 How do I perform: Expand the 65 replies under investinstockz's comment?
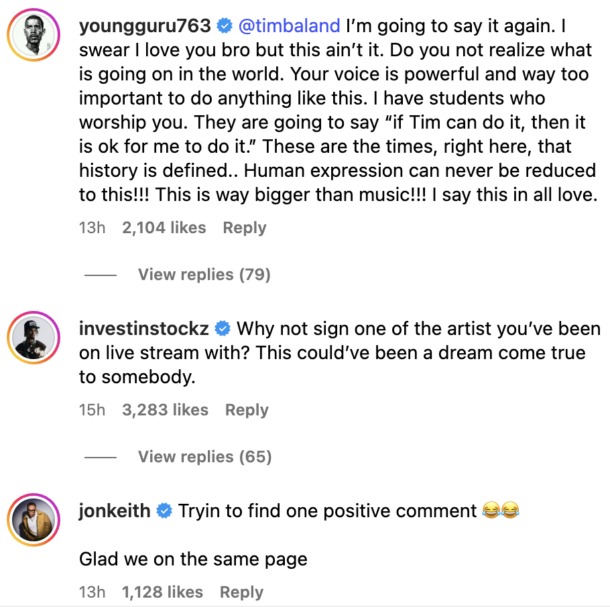204,456
